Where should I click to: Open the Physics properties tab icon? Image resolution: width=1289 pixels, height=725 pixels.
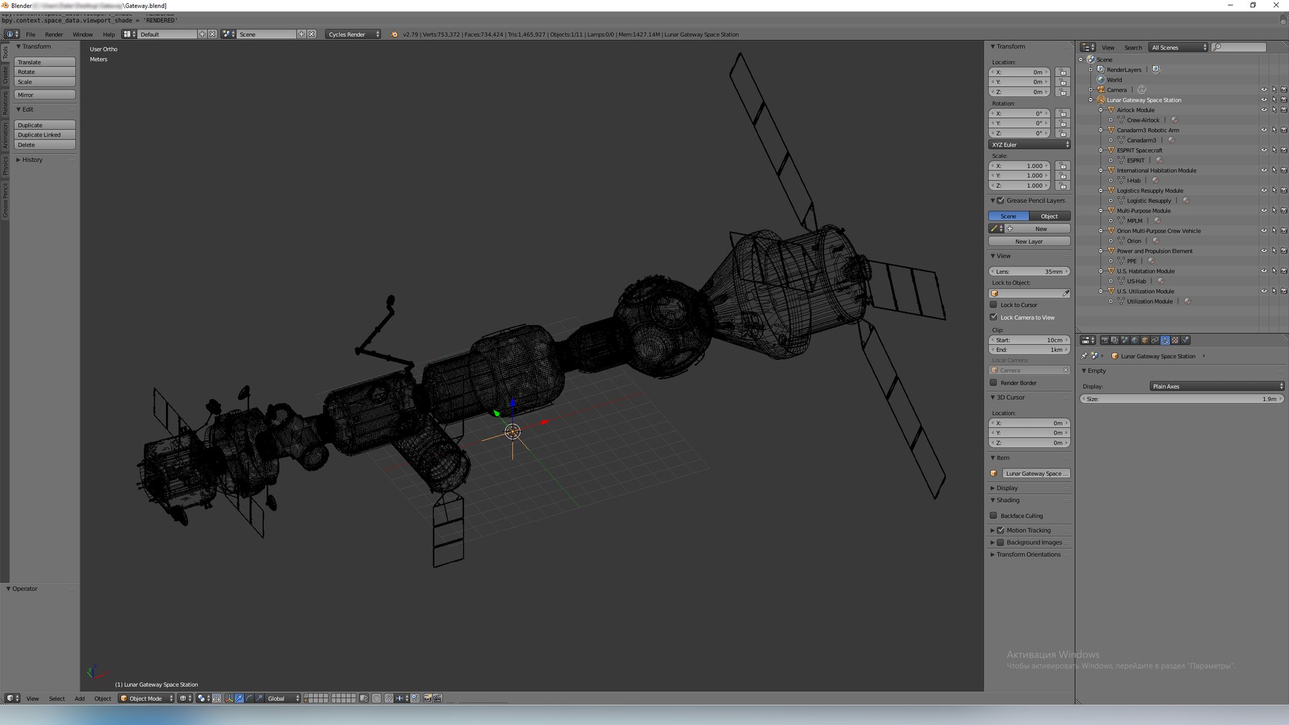pyautogui.click(x=1185, y=340)
